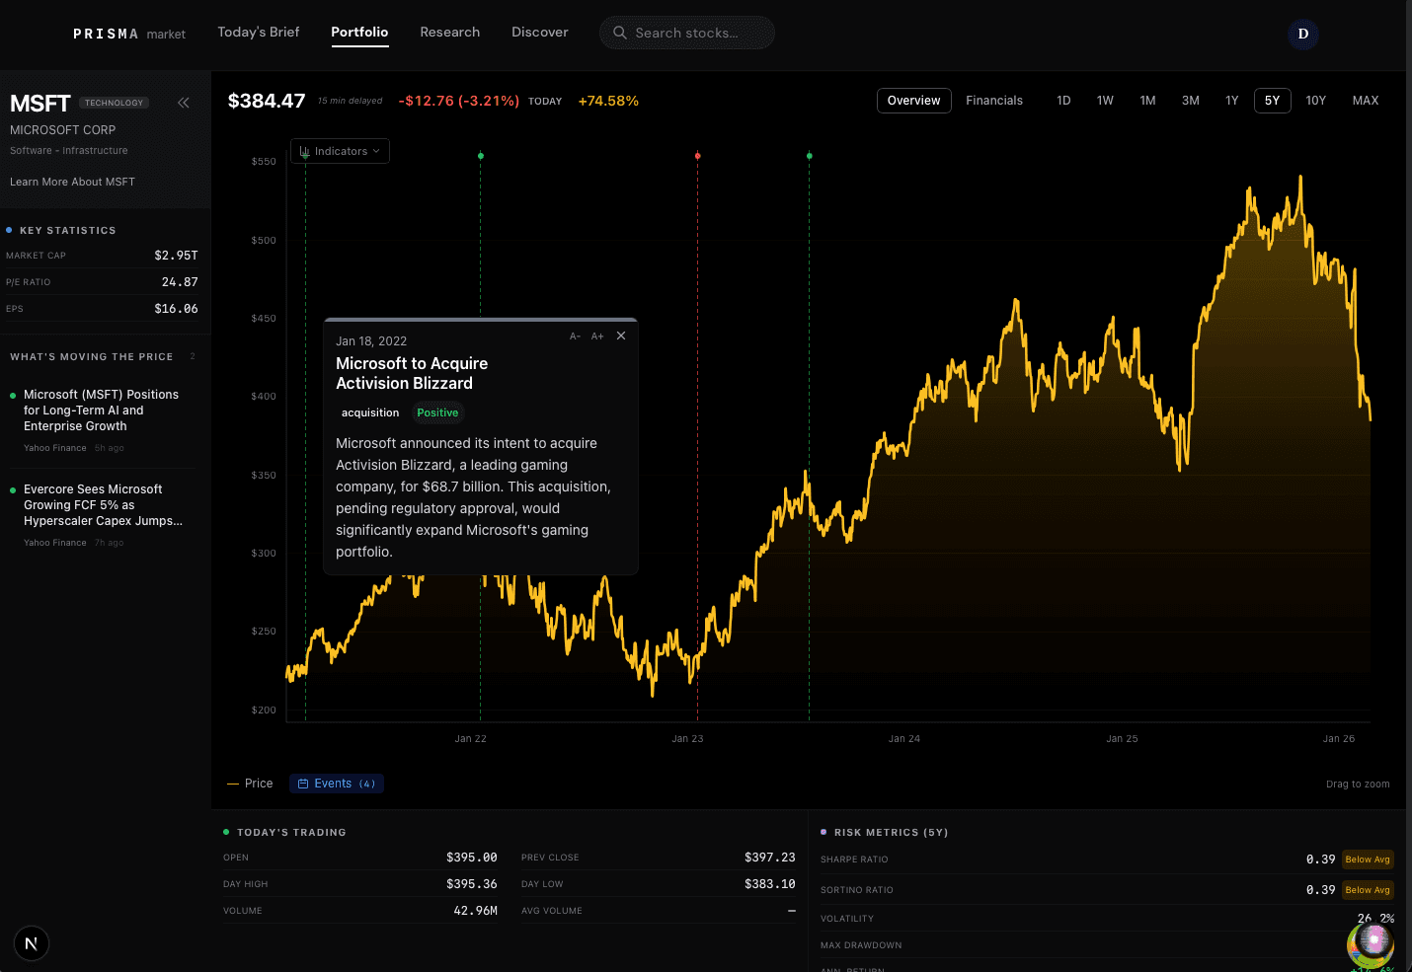Switch chart timeframe to 1D

click(x=1063, y=100)
